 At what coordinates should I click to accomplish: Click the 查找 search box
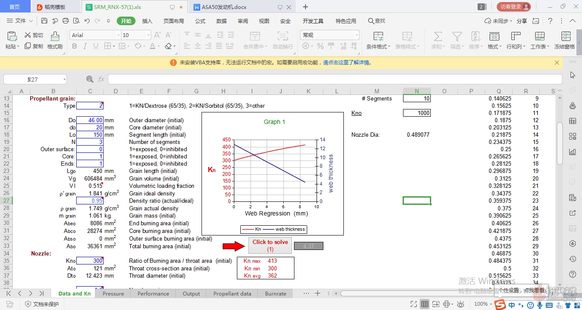tap(377, 21)
